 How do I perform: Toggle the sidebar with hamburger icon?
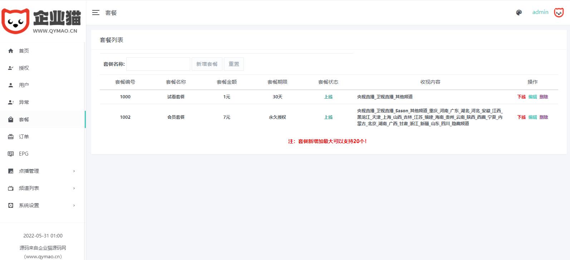[96, 13]
